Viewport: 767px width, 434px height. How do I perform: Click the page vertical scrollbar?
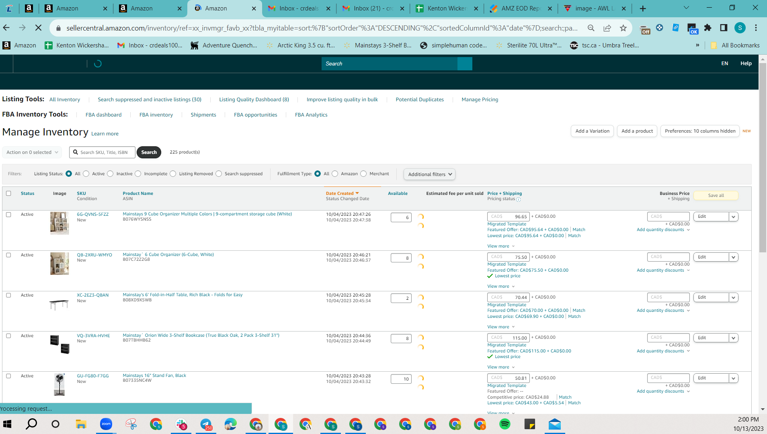[x=763, y=158]
